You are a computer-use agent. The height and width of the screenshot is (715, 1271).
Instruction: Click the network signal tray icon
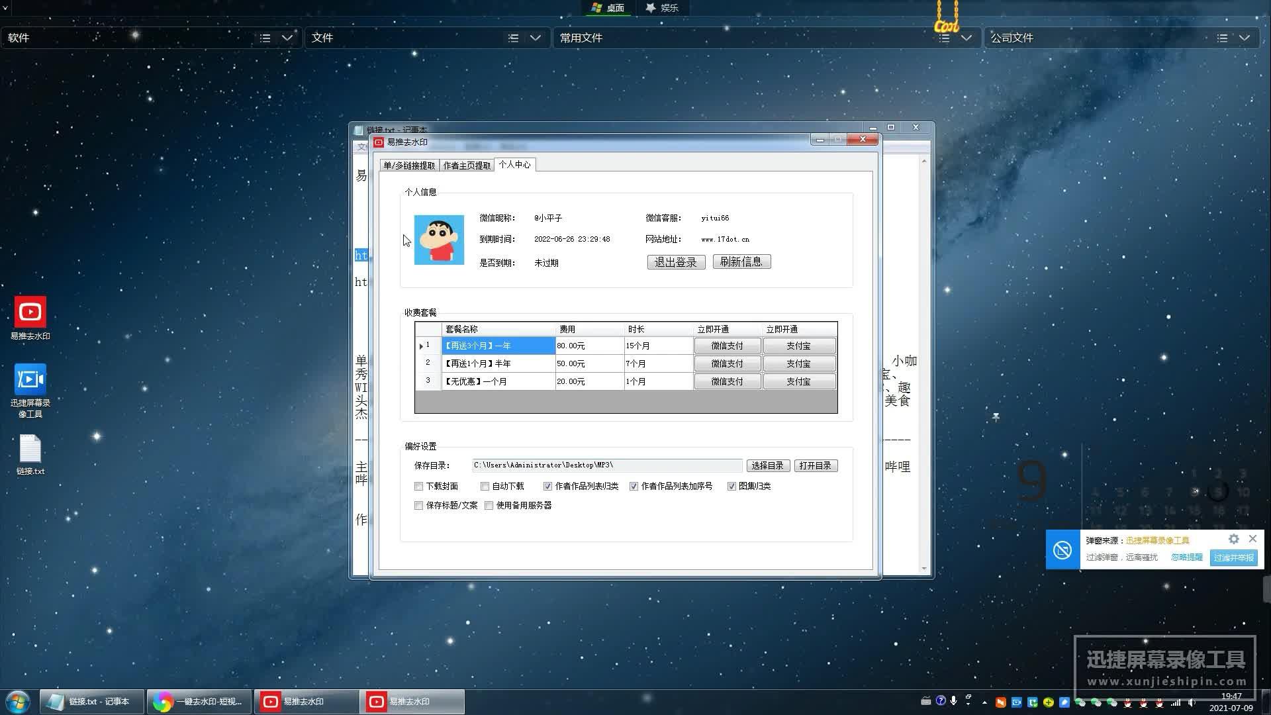click(x=1176, y=702)
